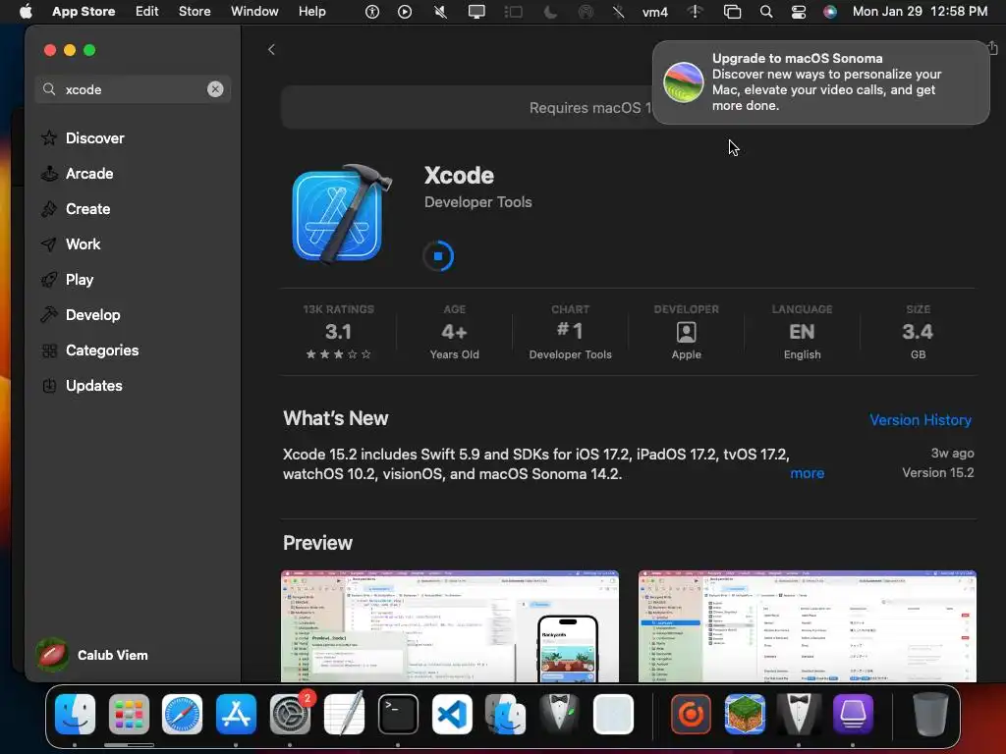Open the Upgrade to macOS Sonoma notification

pyautogui.click(x=820, y=82)
